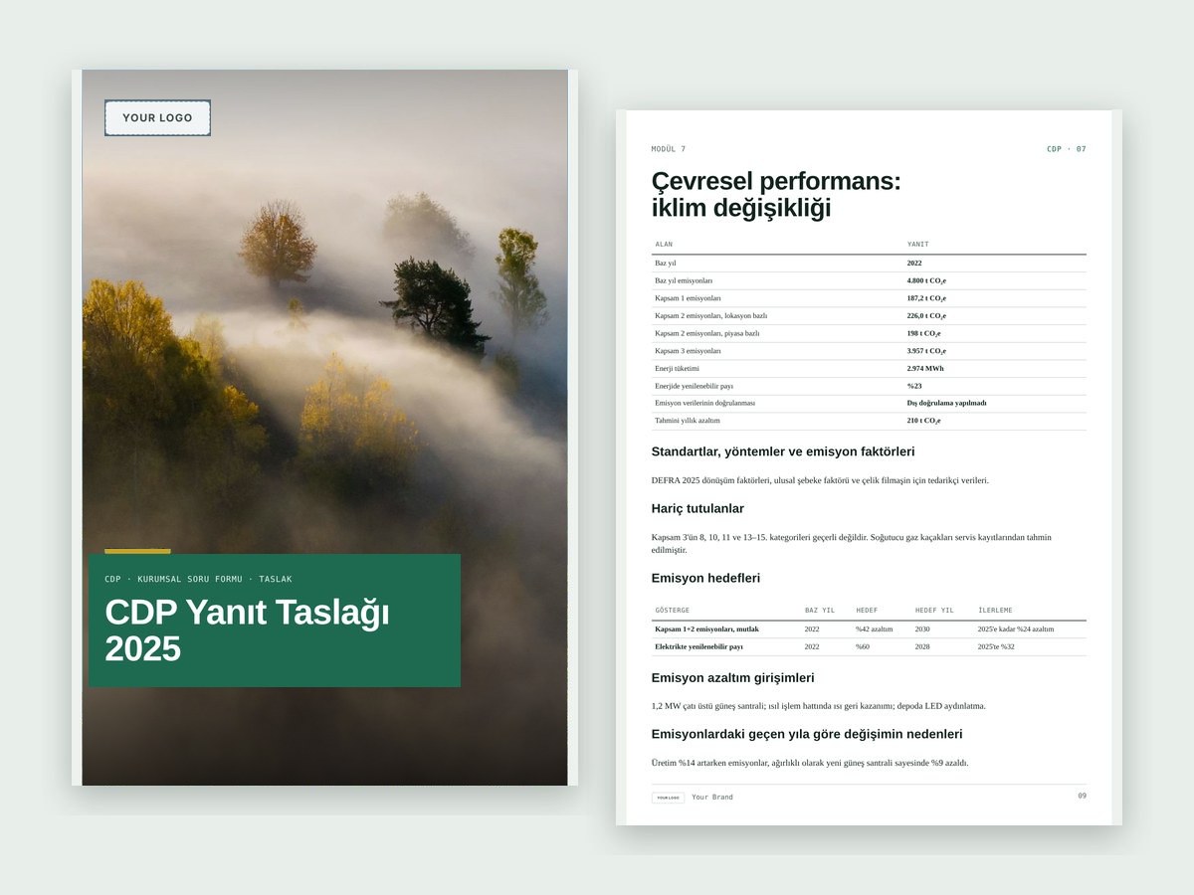Click the '187,2 t CO₂e' value
Viewport: 1194px width, 895px height.
[x=926, y=298]
